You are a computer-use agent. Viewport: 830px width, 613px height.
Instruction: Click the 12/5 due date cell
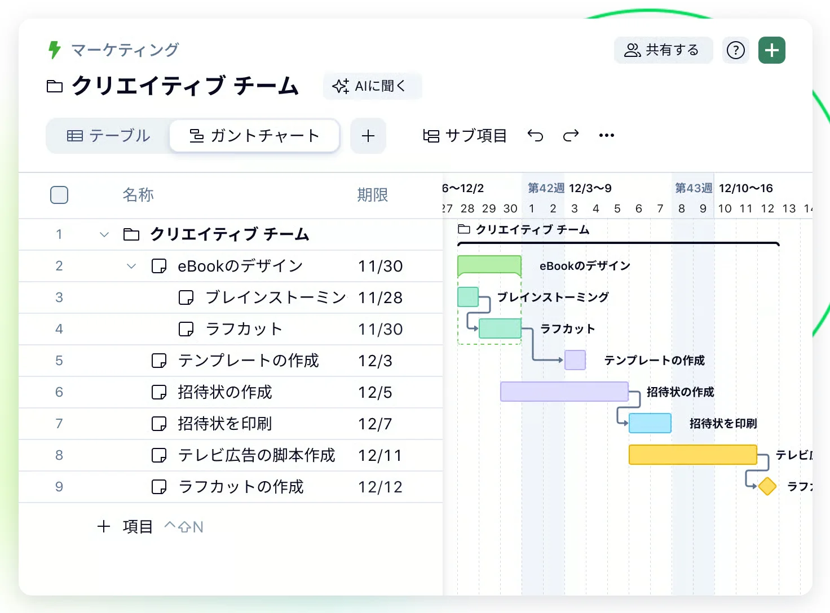pos(375,392)
